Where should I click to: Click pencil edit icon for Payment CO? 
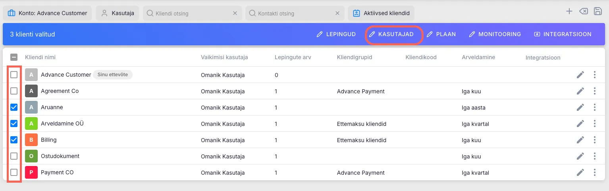coord(580,172)
